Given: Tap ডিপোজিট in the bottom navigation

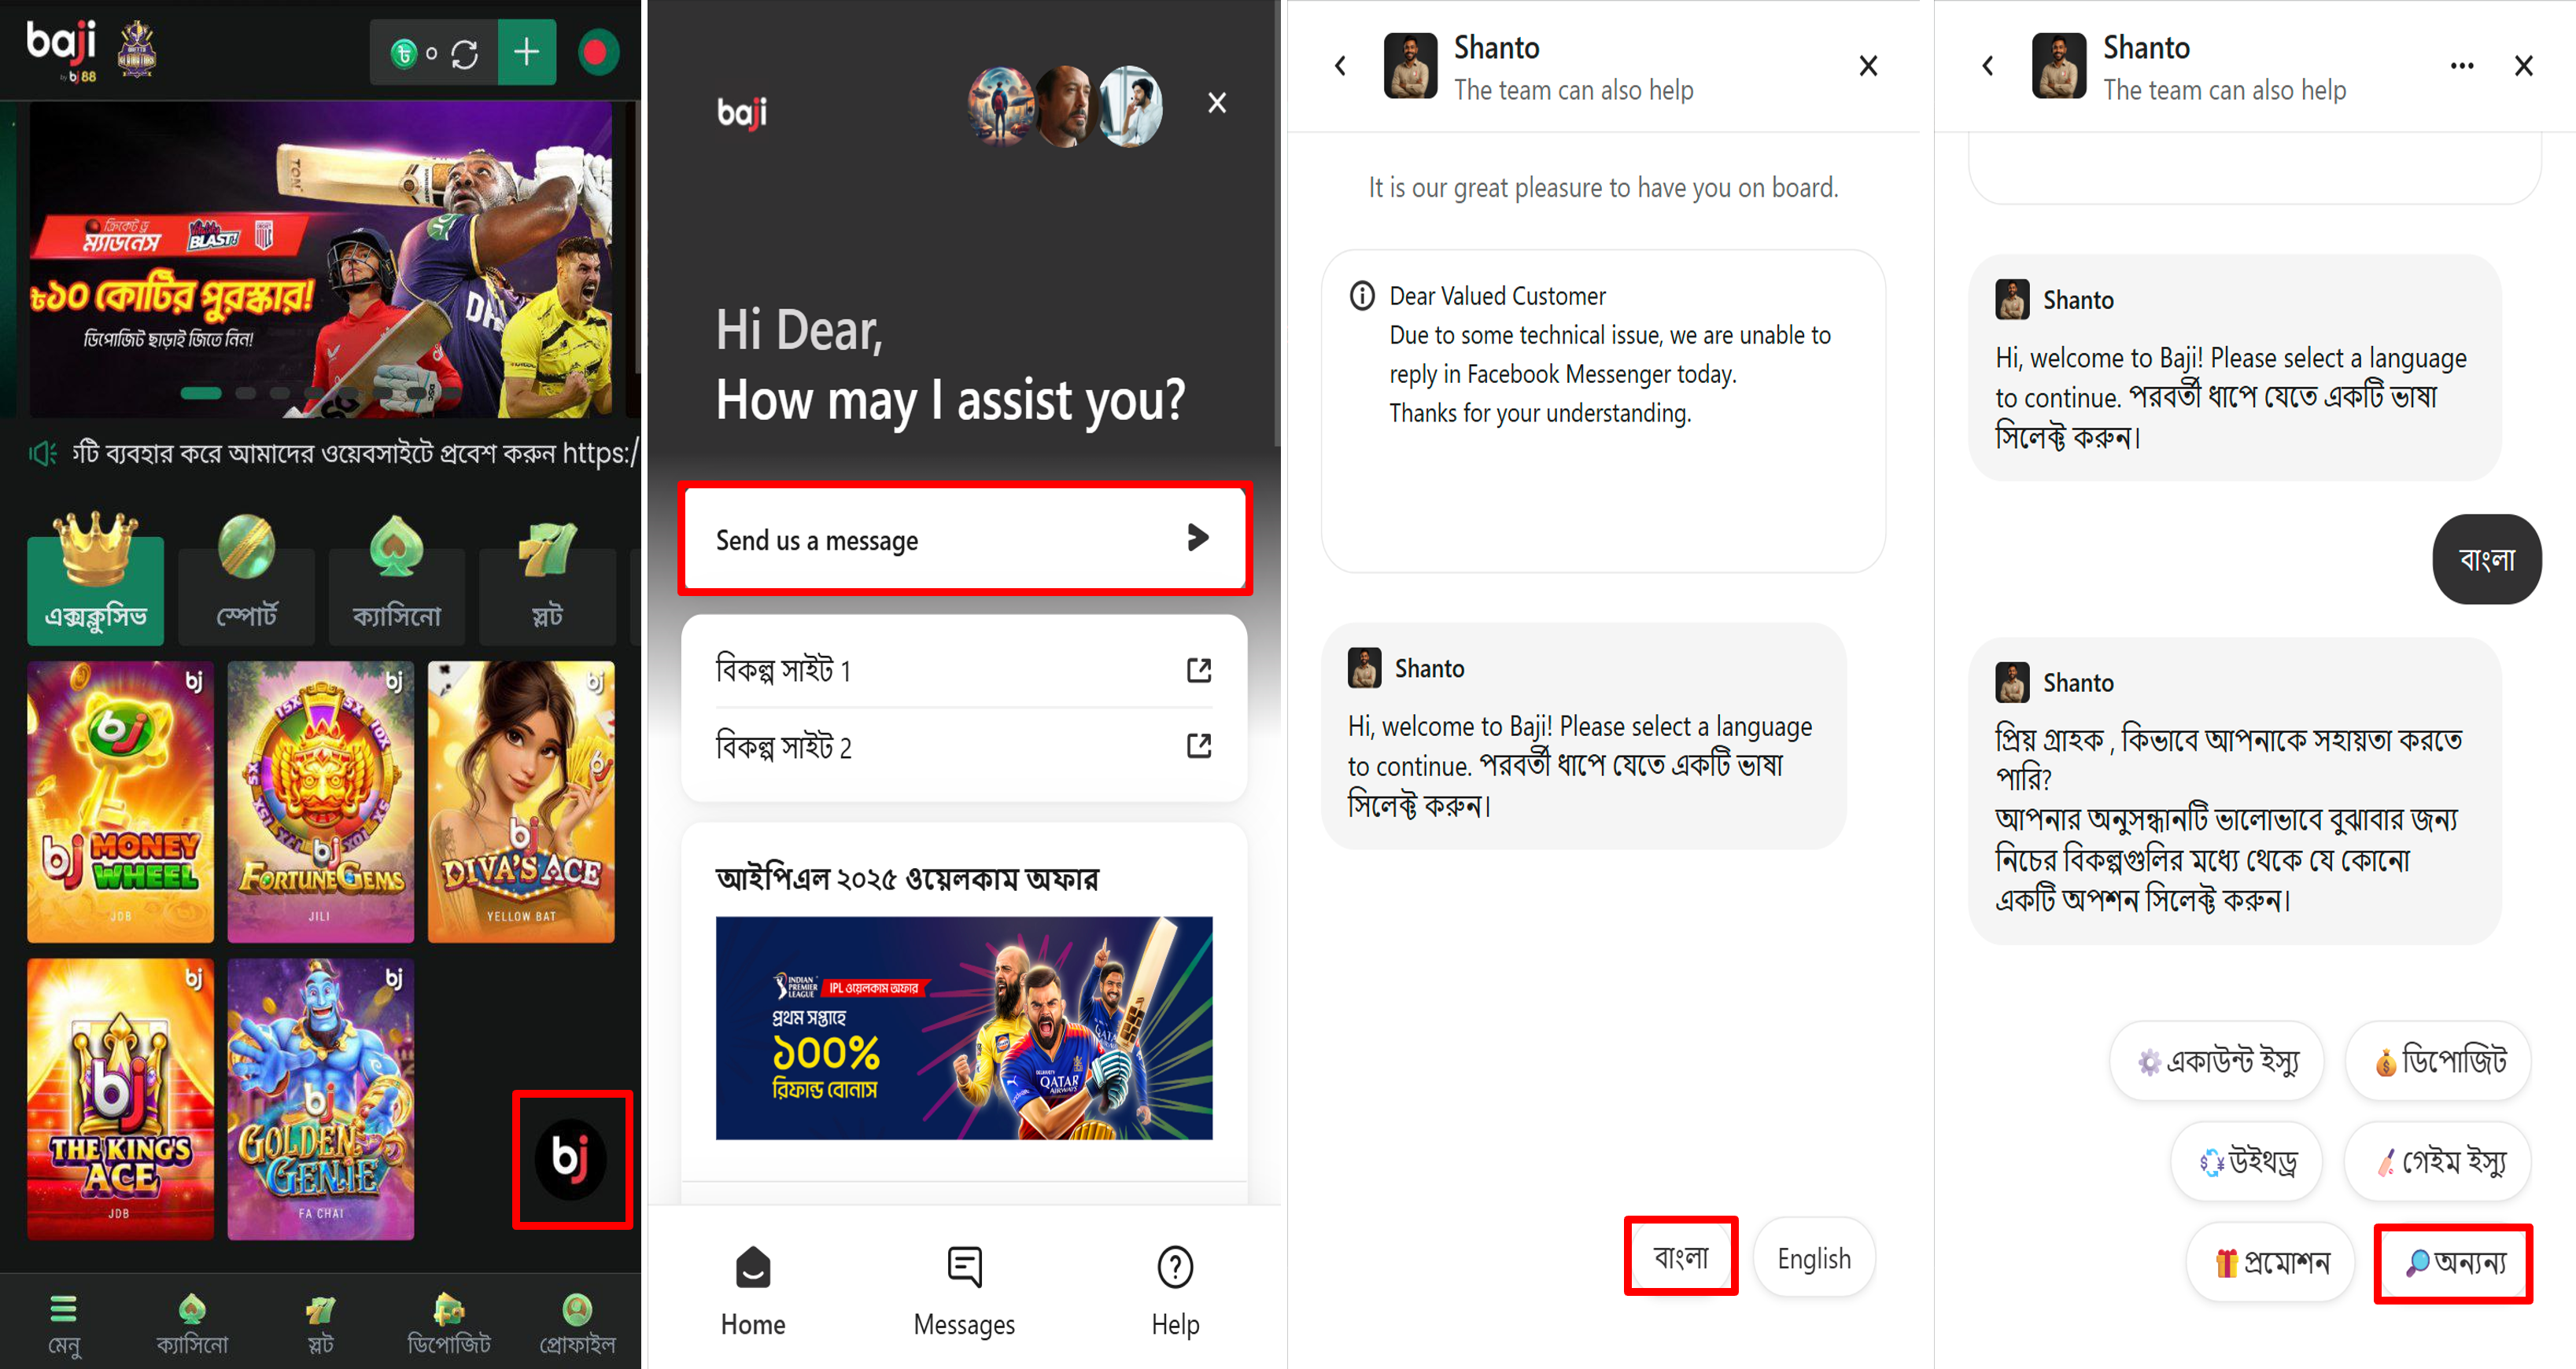Looking at the screenshot, I should [449, 1323].
